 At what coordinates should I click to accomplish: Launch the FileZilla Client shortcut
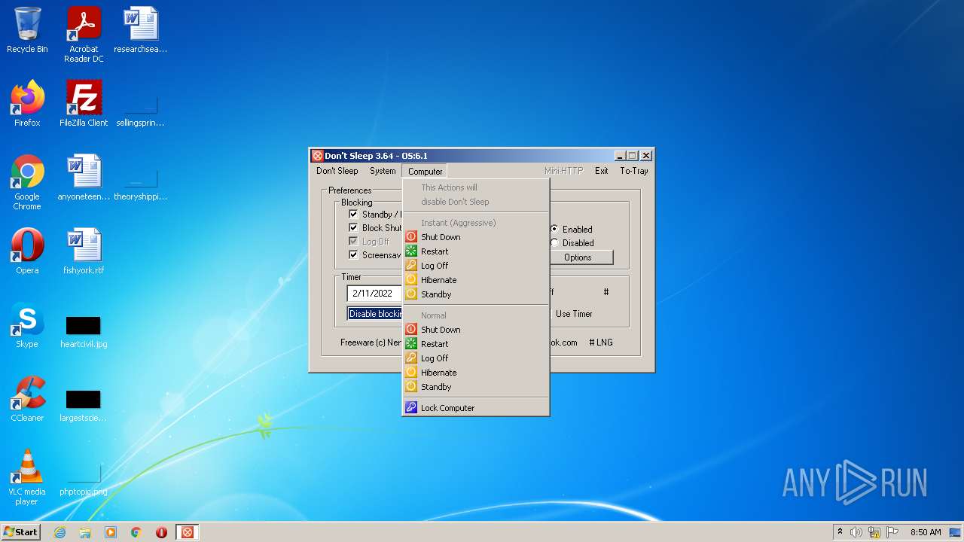click(x=84, y=104)
